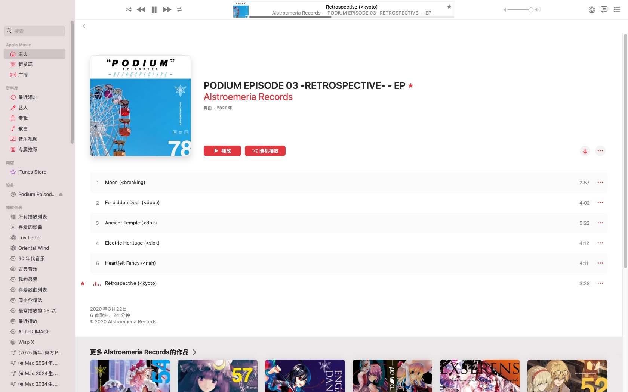Image resolution: width=628 pixels, height=392 pixels.
Task: Eject the Podium Episod... device
Action: (61, 194)
